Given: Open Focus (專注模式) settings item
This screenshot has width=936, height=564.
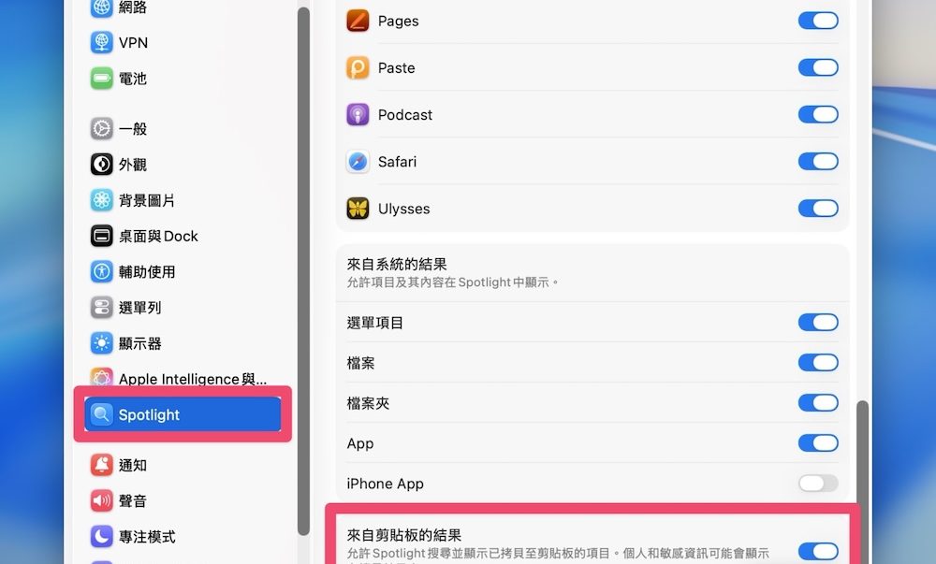Looking at the screenshot, I should (x=146, y=537).
